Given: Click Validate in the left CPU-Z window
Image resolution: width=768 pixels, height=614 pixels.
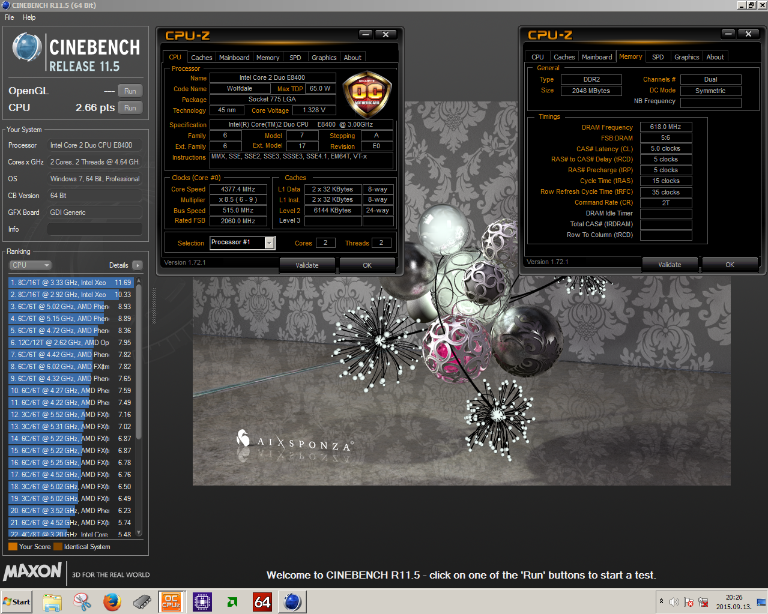Looking at the screenshot, I should 307,265.
